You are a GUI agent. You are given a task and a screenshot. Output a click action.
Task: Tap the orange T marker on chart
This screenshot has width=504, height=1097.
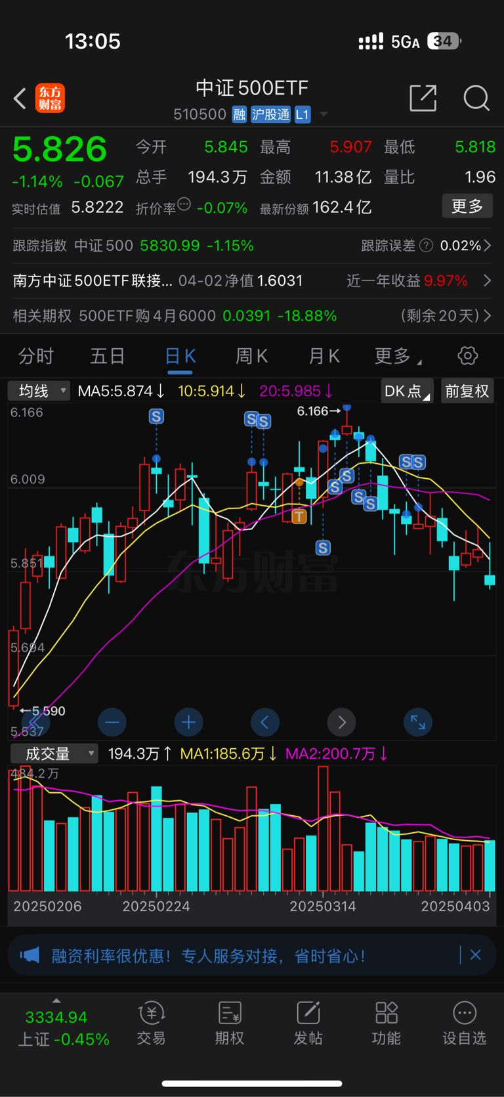(x=299, y=516)
